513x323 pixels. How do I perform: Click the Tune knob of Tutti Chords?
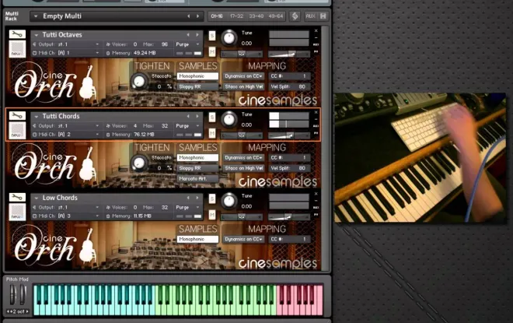coord(229,119)
